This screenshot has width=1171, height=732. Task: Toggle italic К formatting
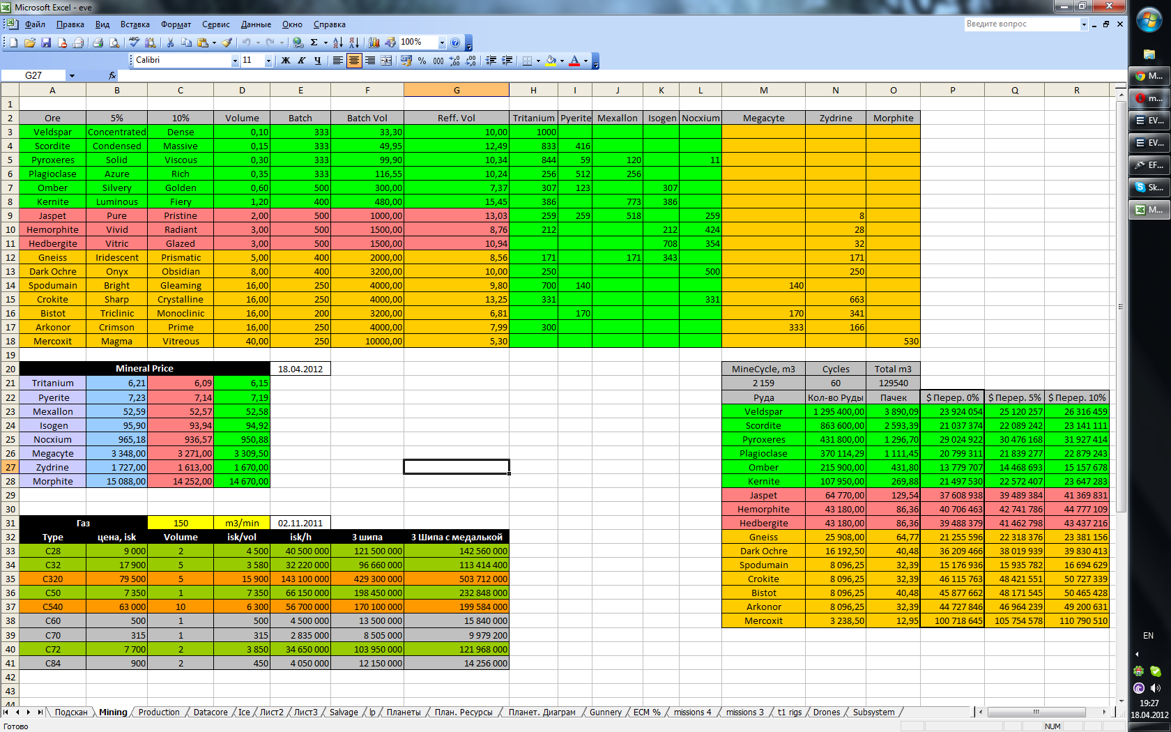pyautogui.click(x=301, y=61)
